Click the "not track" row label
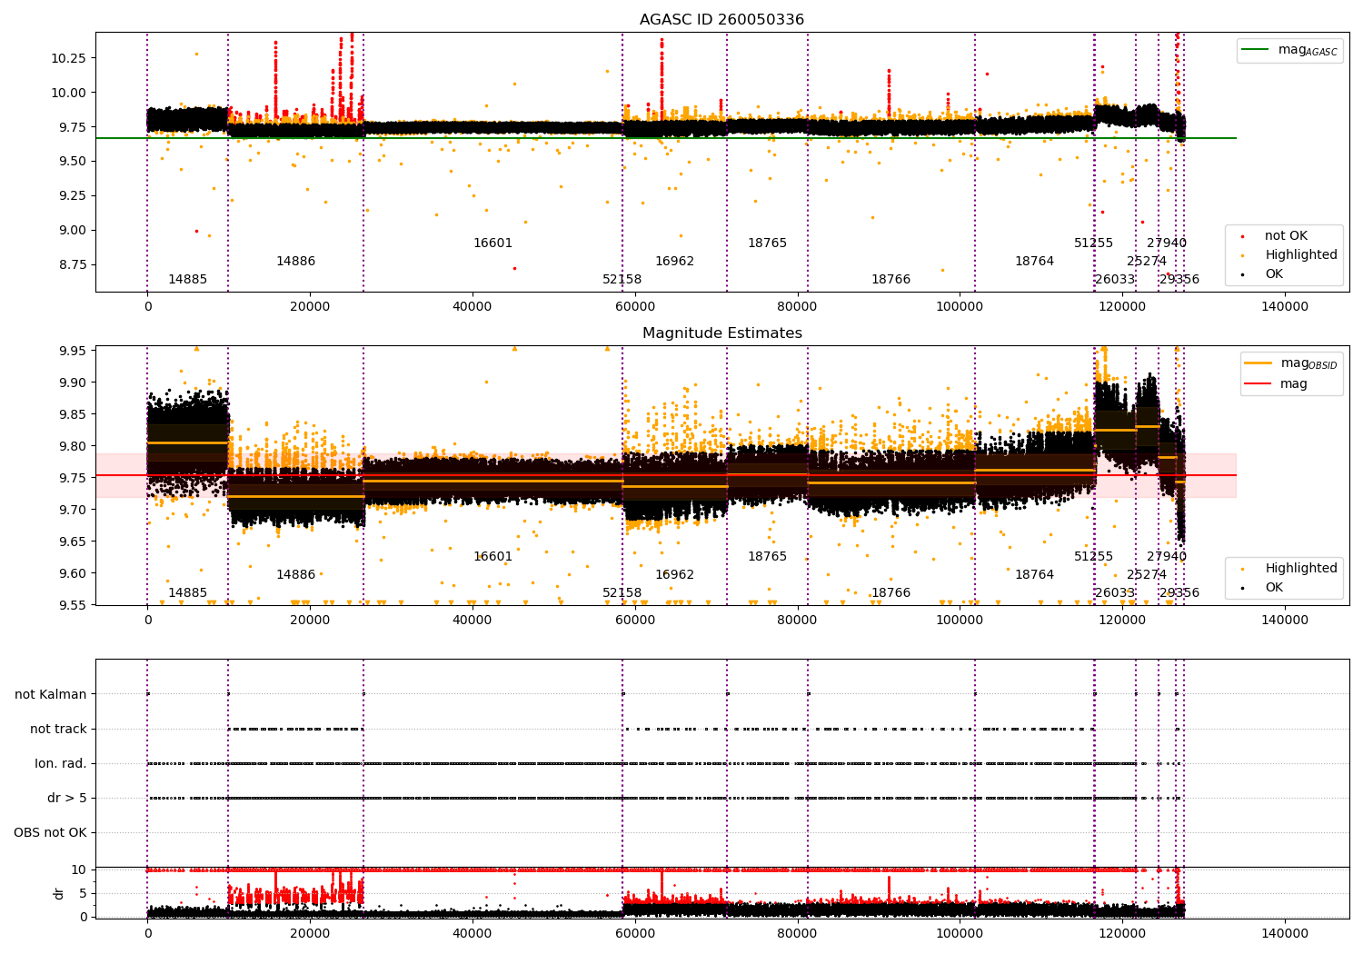The image size is (1363, 954). (58, 730)
